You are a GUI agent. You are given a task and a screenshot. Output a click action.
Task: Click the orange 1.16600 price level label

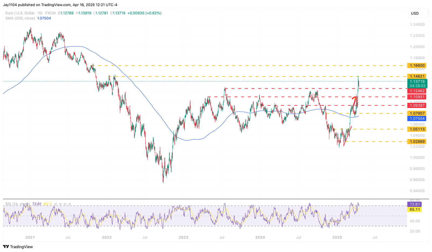pos(417,65)
